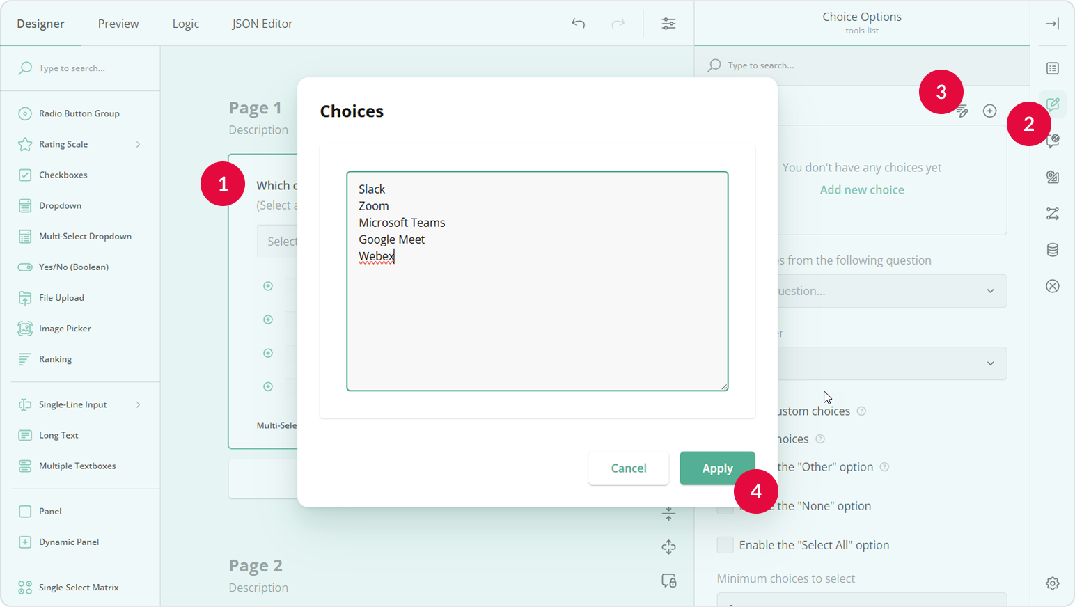
Task: Select the Logic category crossed-arrows icon
Action: tap(1052, 213)
